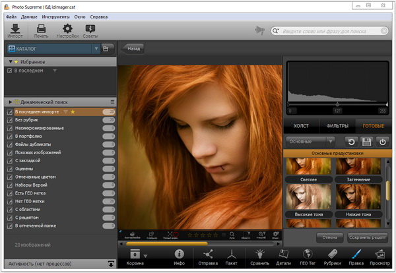Toggle the Оценены filter checkbox
Image resolution: width=396 pixels, height=273 pixels.
9,168
